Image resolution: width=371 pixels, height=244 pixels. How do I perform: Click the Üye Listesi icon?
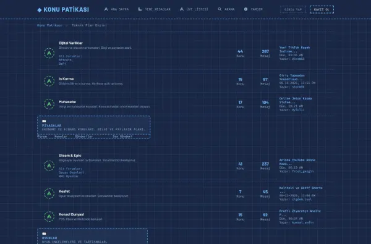182,9
